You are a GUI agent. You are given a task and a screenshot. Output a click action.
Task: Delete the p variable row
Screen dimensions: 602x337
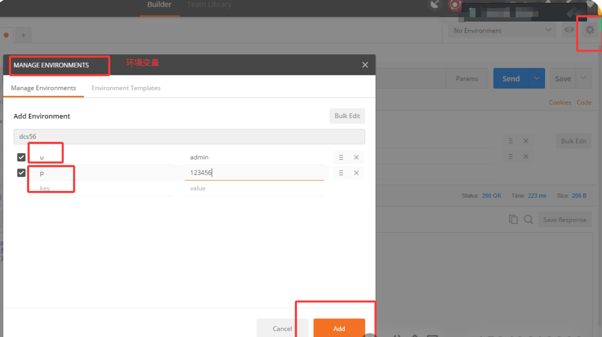(x=356, y=173)
